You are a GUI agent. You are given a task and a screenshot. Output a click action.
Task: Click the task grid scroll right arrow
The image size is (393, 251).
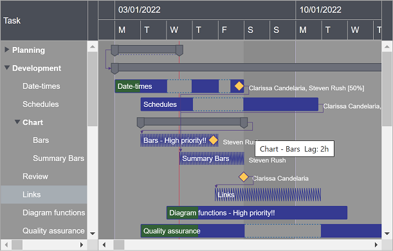click(x=82, y=245)
